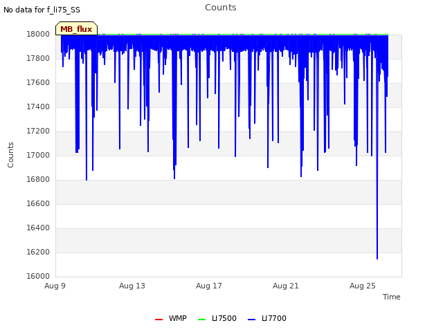Screen dimensions: 443x332
Task: Click the 16400 y-axis tick label
Action: 38,228
